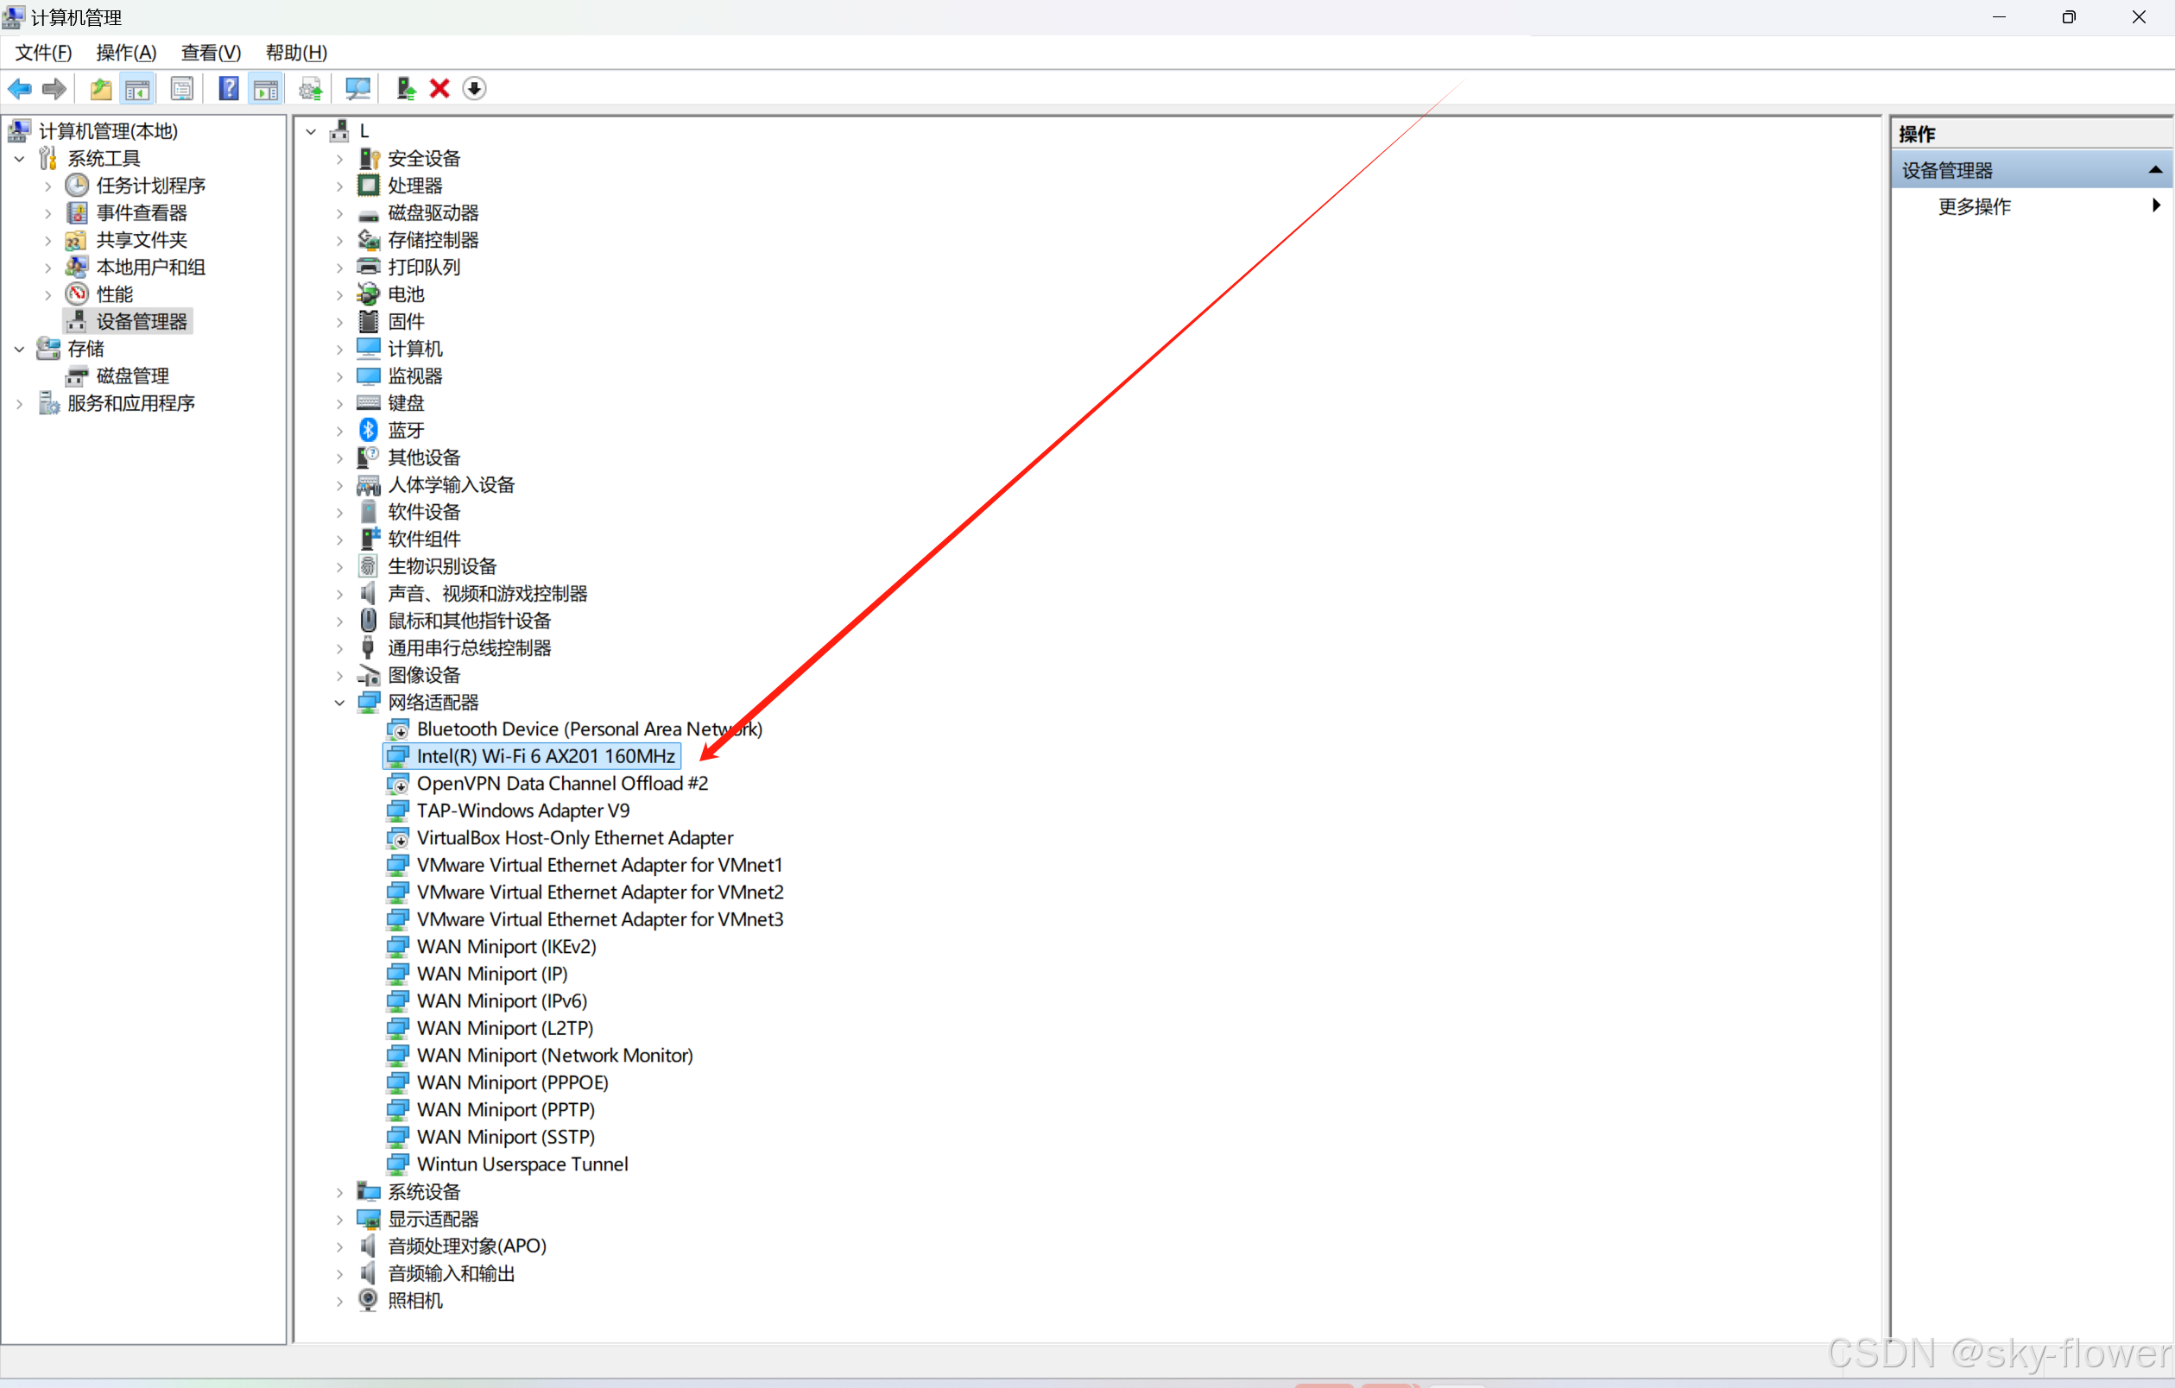Expand the 显示适配器 category
Viewport: 2175px width, 1388px height.
(339, 1220)
